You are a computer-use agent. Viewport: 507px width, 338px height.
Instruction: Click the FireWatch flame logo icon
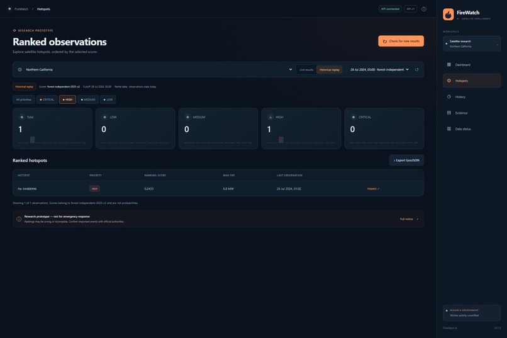(448, 14)
